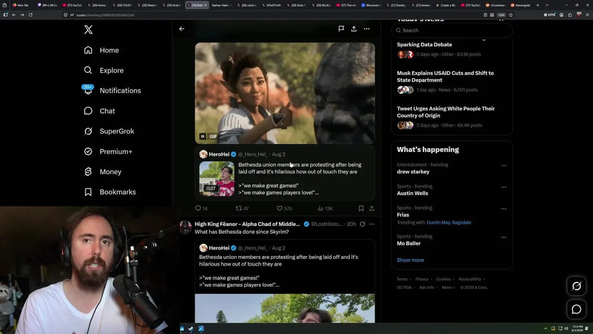Viewport: 593px width, 334px height.
Task: Open more options for 'drew starkey' trend
Action: pos(504,166)
